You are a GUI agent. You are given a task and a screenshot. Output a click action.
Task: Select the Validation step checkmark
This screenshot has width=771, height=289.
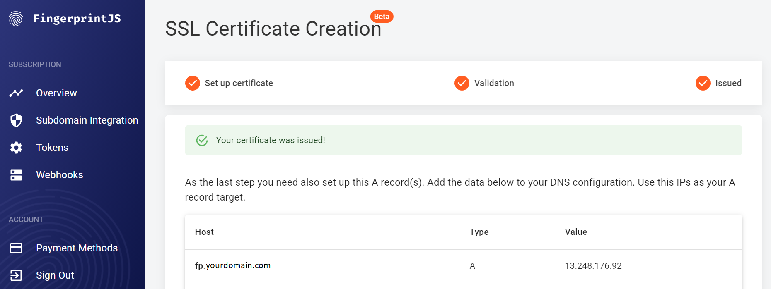coord(462,83)
